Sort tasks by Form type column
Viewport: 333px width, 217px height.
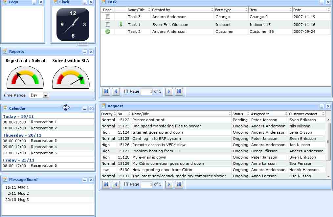click(x=231, y=10)
